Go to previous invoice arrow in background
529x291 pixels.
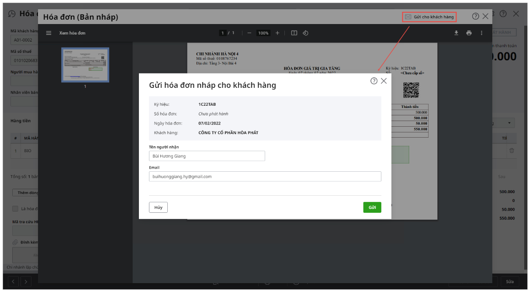point(14,282)
